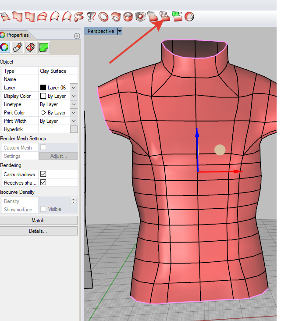Click the Details... button
The height and width of the screenshot is (321, 288).
click(38, 231)
